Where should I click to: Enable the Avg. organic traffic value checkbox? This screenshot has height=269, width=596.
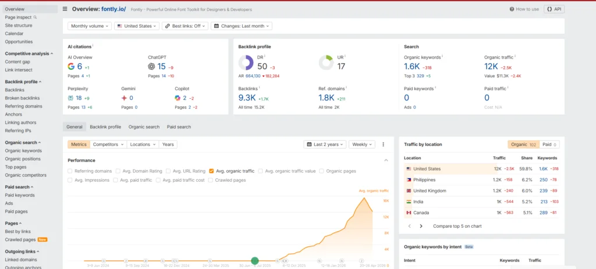[x=260, y=171]
